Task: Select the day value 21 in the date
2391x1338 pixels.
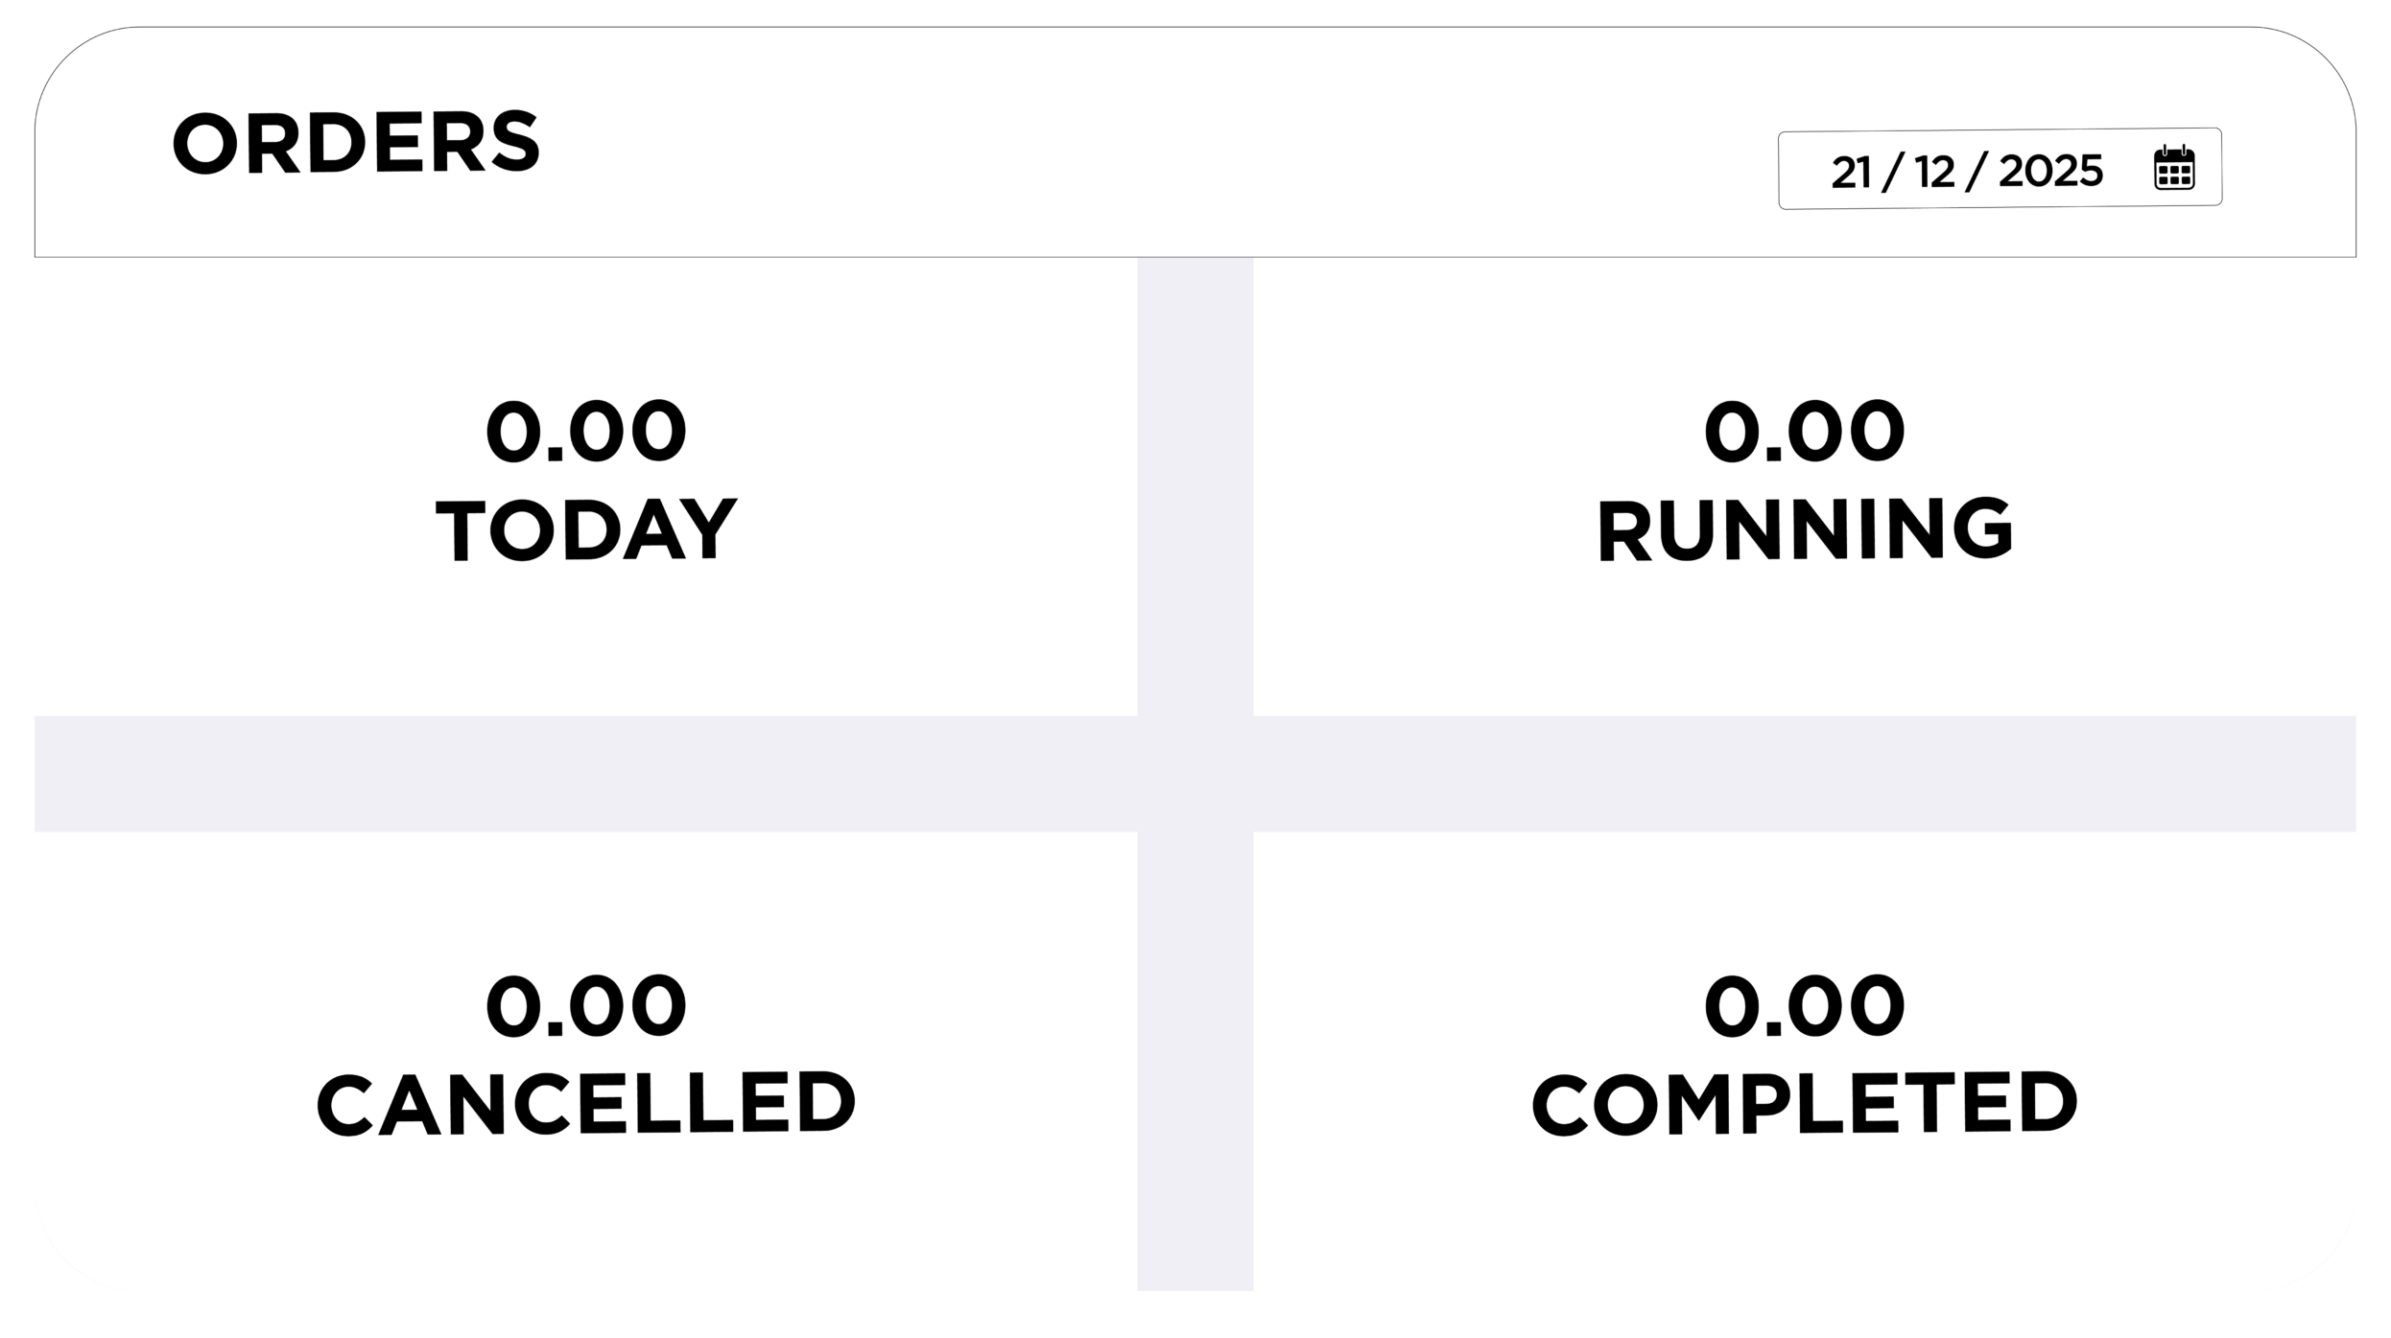Action: [x=1851, y=172]
